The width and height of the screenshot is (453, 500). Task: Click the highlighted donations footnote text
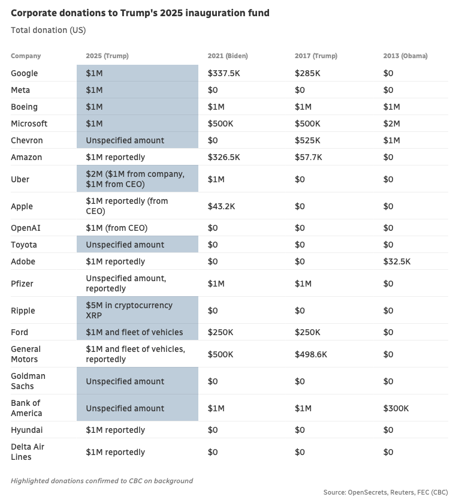pyautogui.click(x=101, y=481)
